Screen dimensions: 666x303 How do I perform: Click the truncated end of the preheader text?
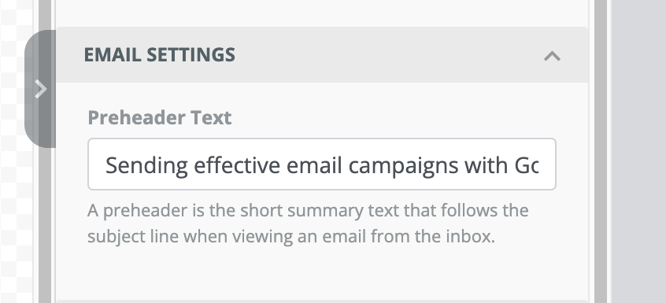[x=527, y=165]
